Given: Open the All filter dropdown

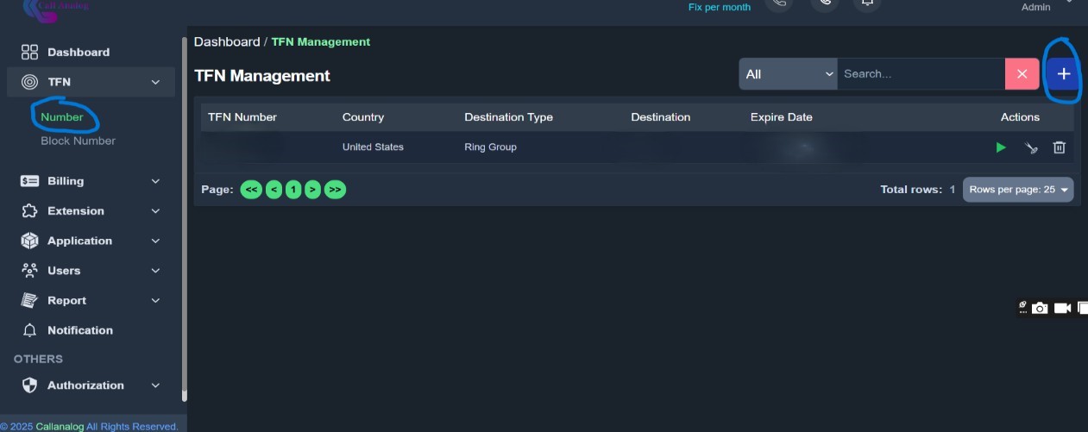Looking at the screenshot, I should tap(787, 74).
